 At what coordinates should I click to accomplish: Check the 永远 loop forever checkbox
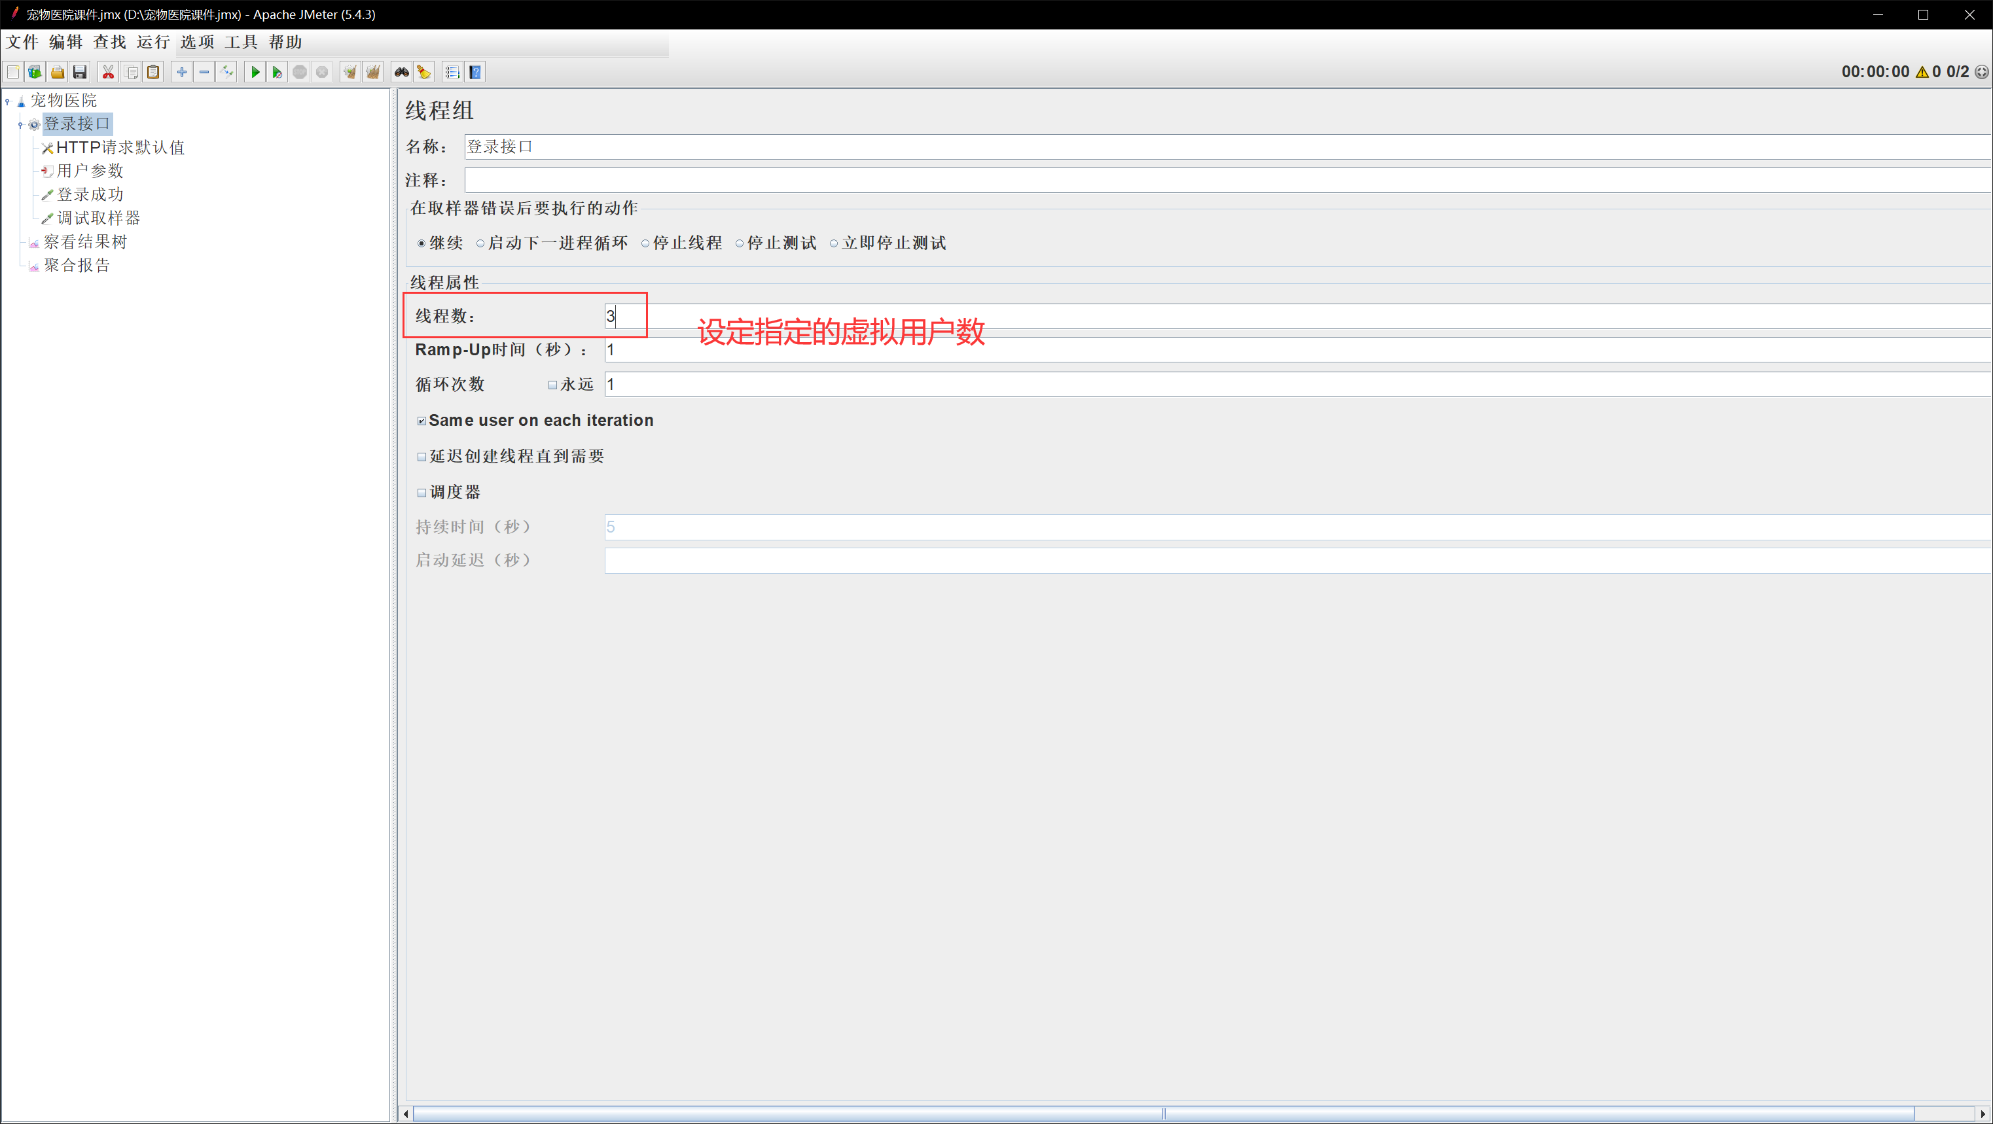point(552,385)
